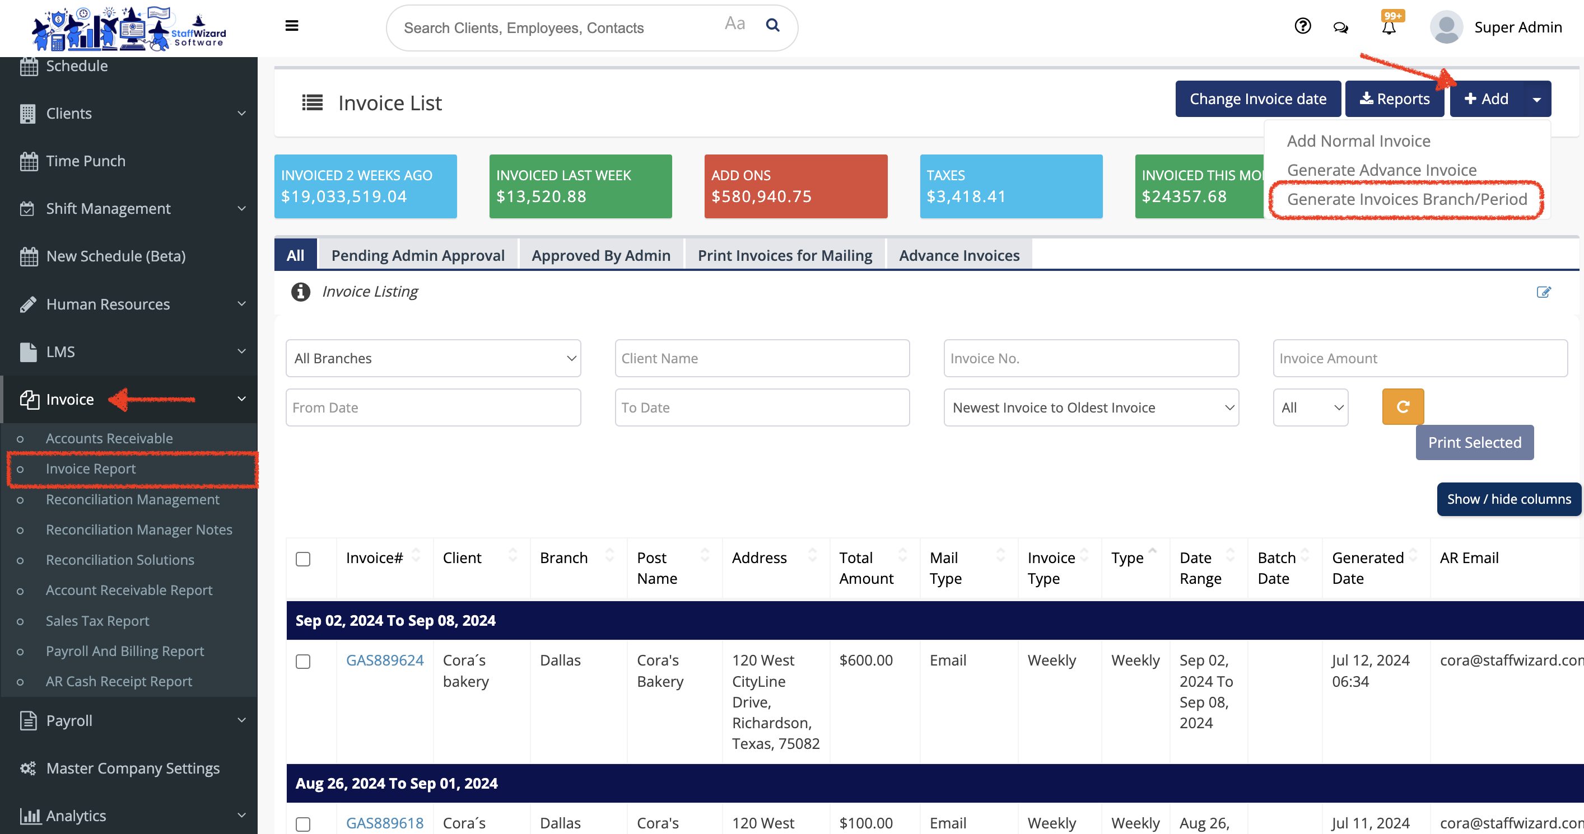Open the notifications bell icon

1389,27
